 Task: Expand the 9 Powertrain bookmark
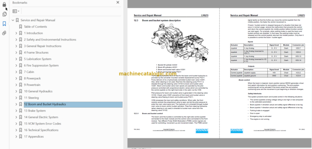click(16, 85)
